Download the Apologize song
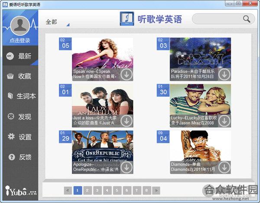Viewport: 260px width, 203px height. (127, 168)
